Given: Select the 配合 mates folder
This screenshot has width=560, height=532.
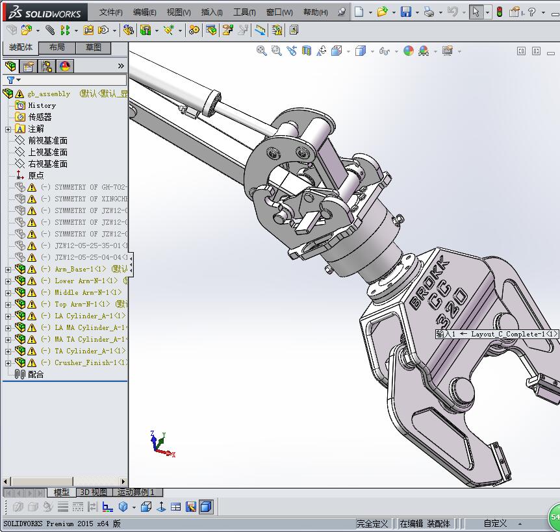Looking at the screenshot, I should 36,375.
